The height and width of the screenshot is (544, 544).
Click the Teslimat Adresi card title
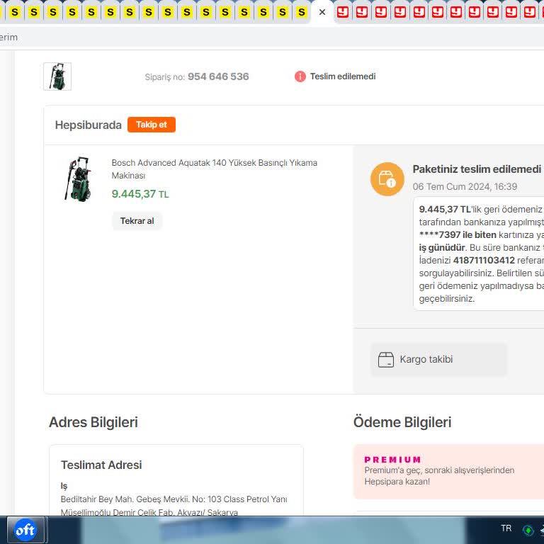click(101, 465)
